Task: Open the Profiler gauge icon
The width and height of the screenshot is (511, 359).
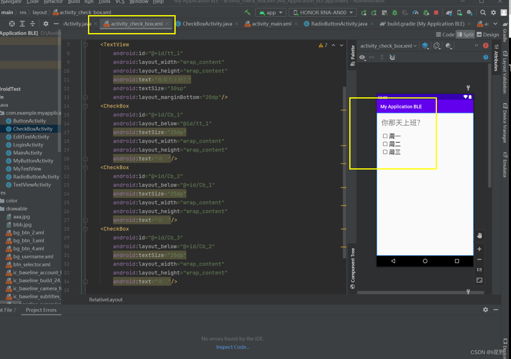Action: coord(415,13)
